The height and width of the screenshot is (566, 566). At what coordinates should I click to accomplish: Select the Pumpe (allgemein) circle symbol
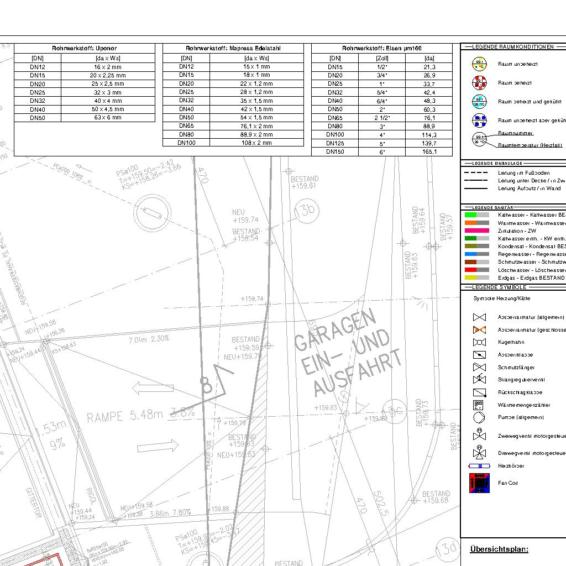coord(479,417)
